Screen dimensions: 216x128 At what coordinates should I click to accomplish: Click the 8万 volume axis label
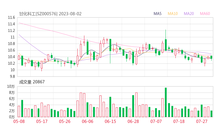pyautogui.click(x=12, y=93)
